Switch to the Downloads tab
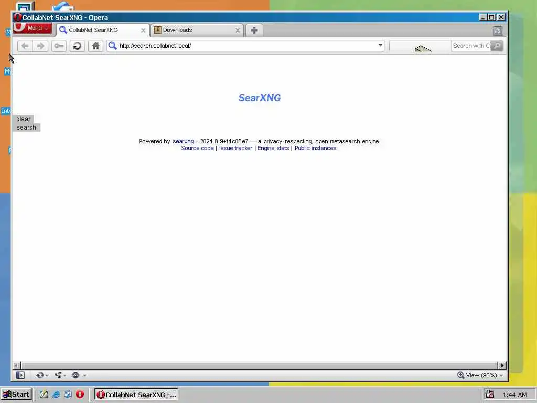 point(197,30)
